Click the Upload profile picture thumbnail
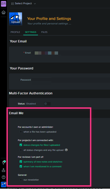The height and width of the screenshot is (189, 110). [16, 19]
